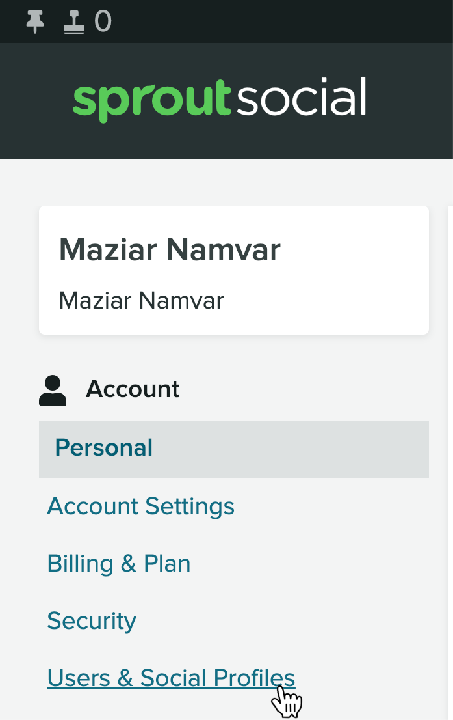Open Users & Social Profiles
This screenshot has height=720, width=453.
171,678
